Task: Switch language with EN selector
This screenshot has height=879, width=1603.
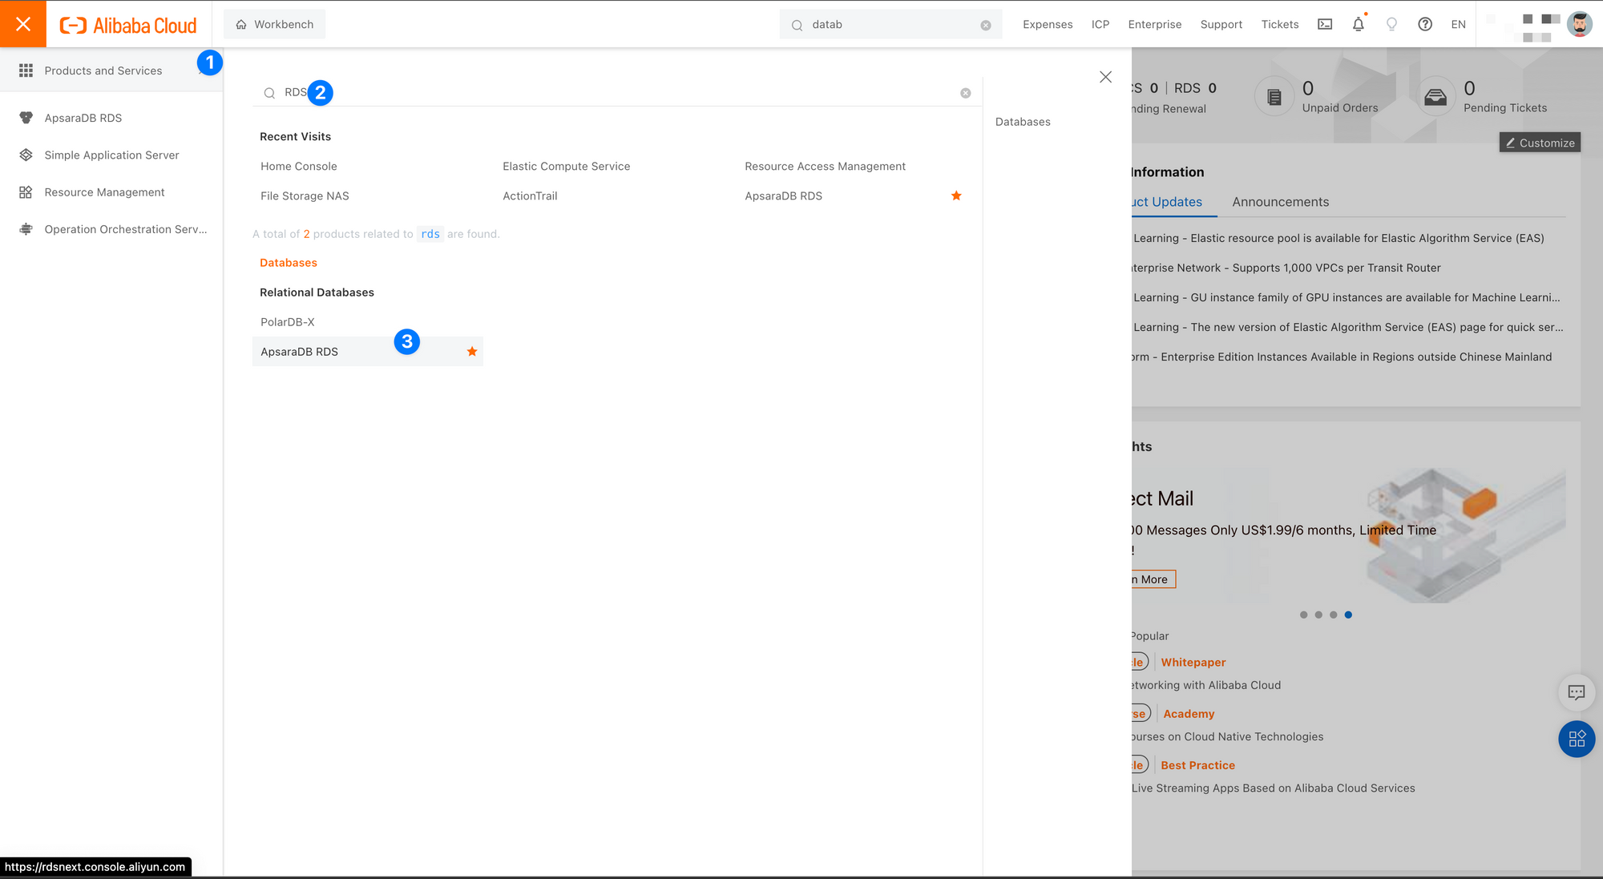Action: tap(1458, 24)
